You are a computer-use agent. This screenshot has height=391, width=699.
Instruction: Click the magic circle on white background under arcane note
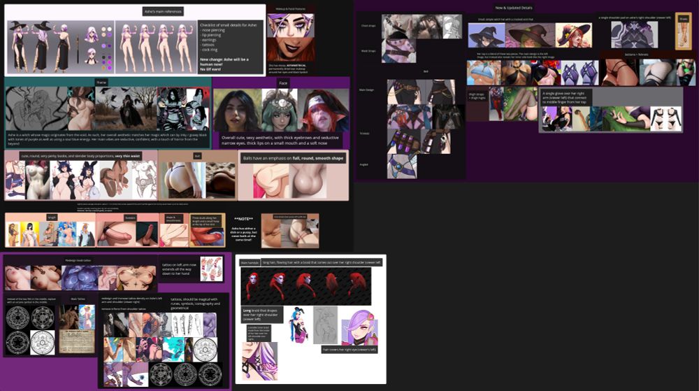click(43, 342)
